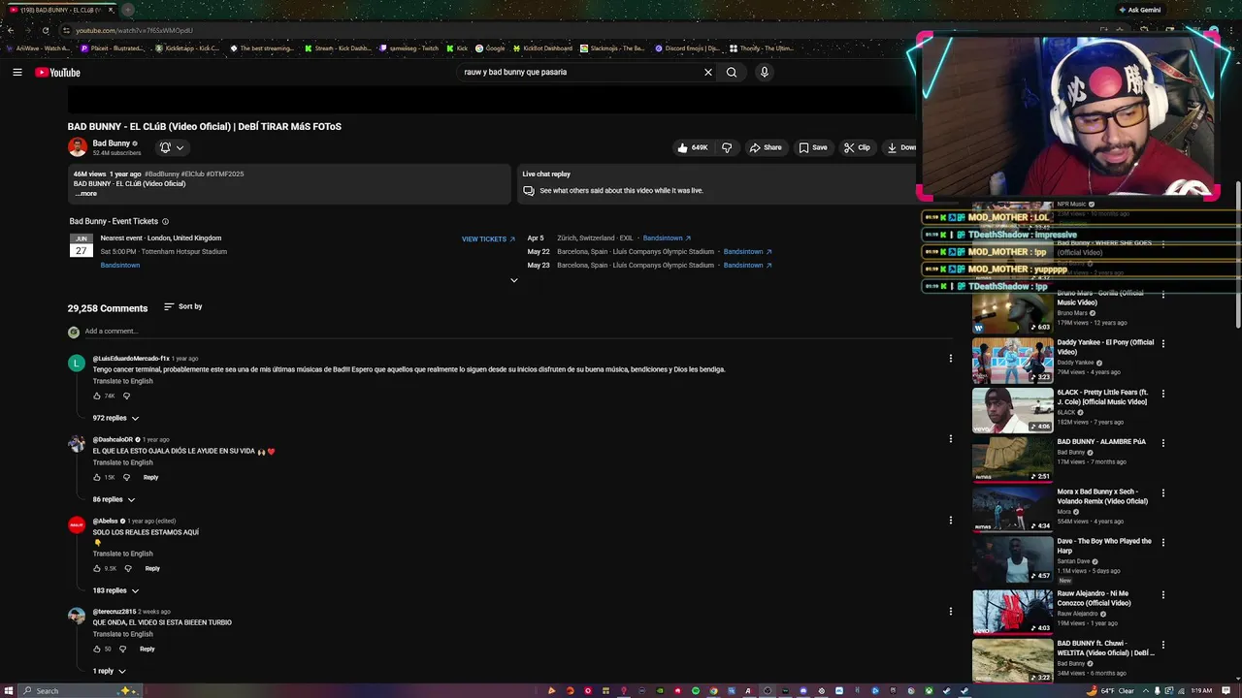Viewport: 1242px width, 698px height.
Task: Dislike terecruz2815's comment
Action: (x=122, y=649)
